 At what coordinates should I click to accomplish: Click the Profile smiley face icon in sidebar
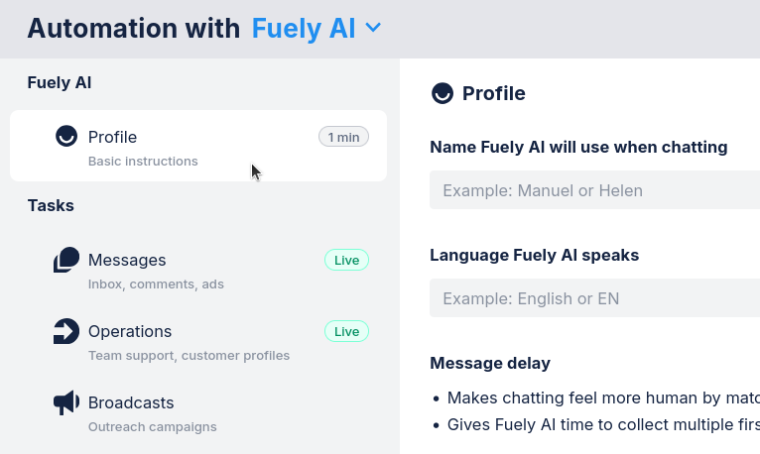click(66, 137)
